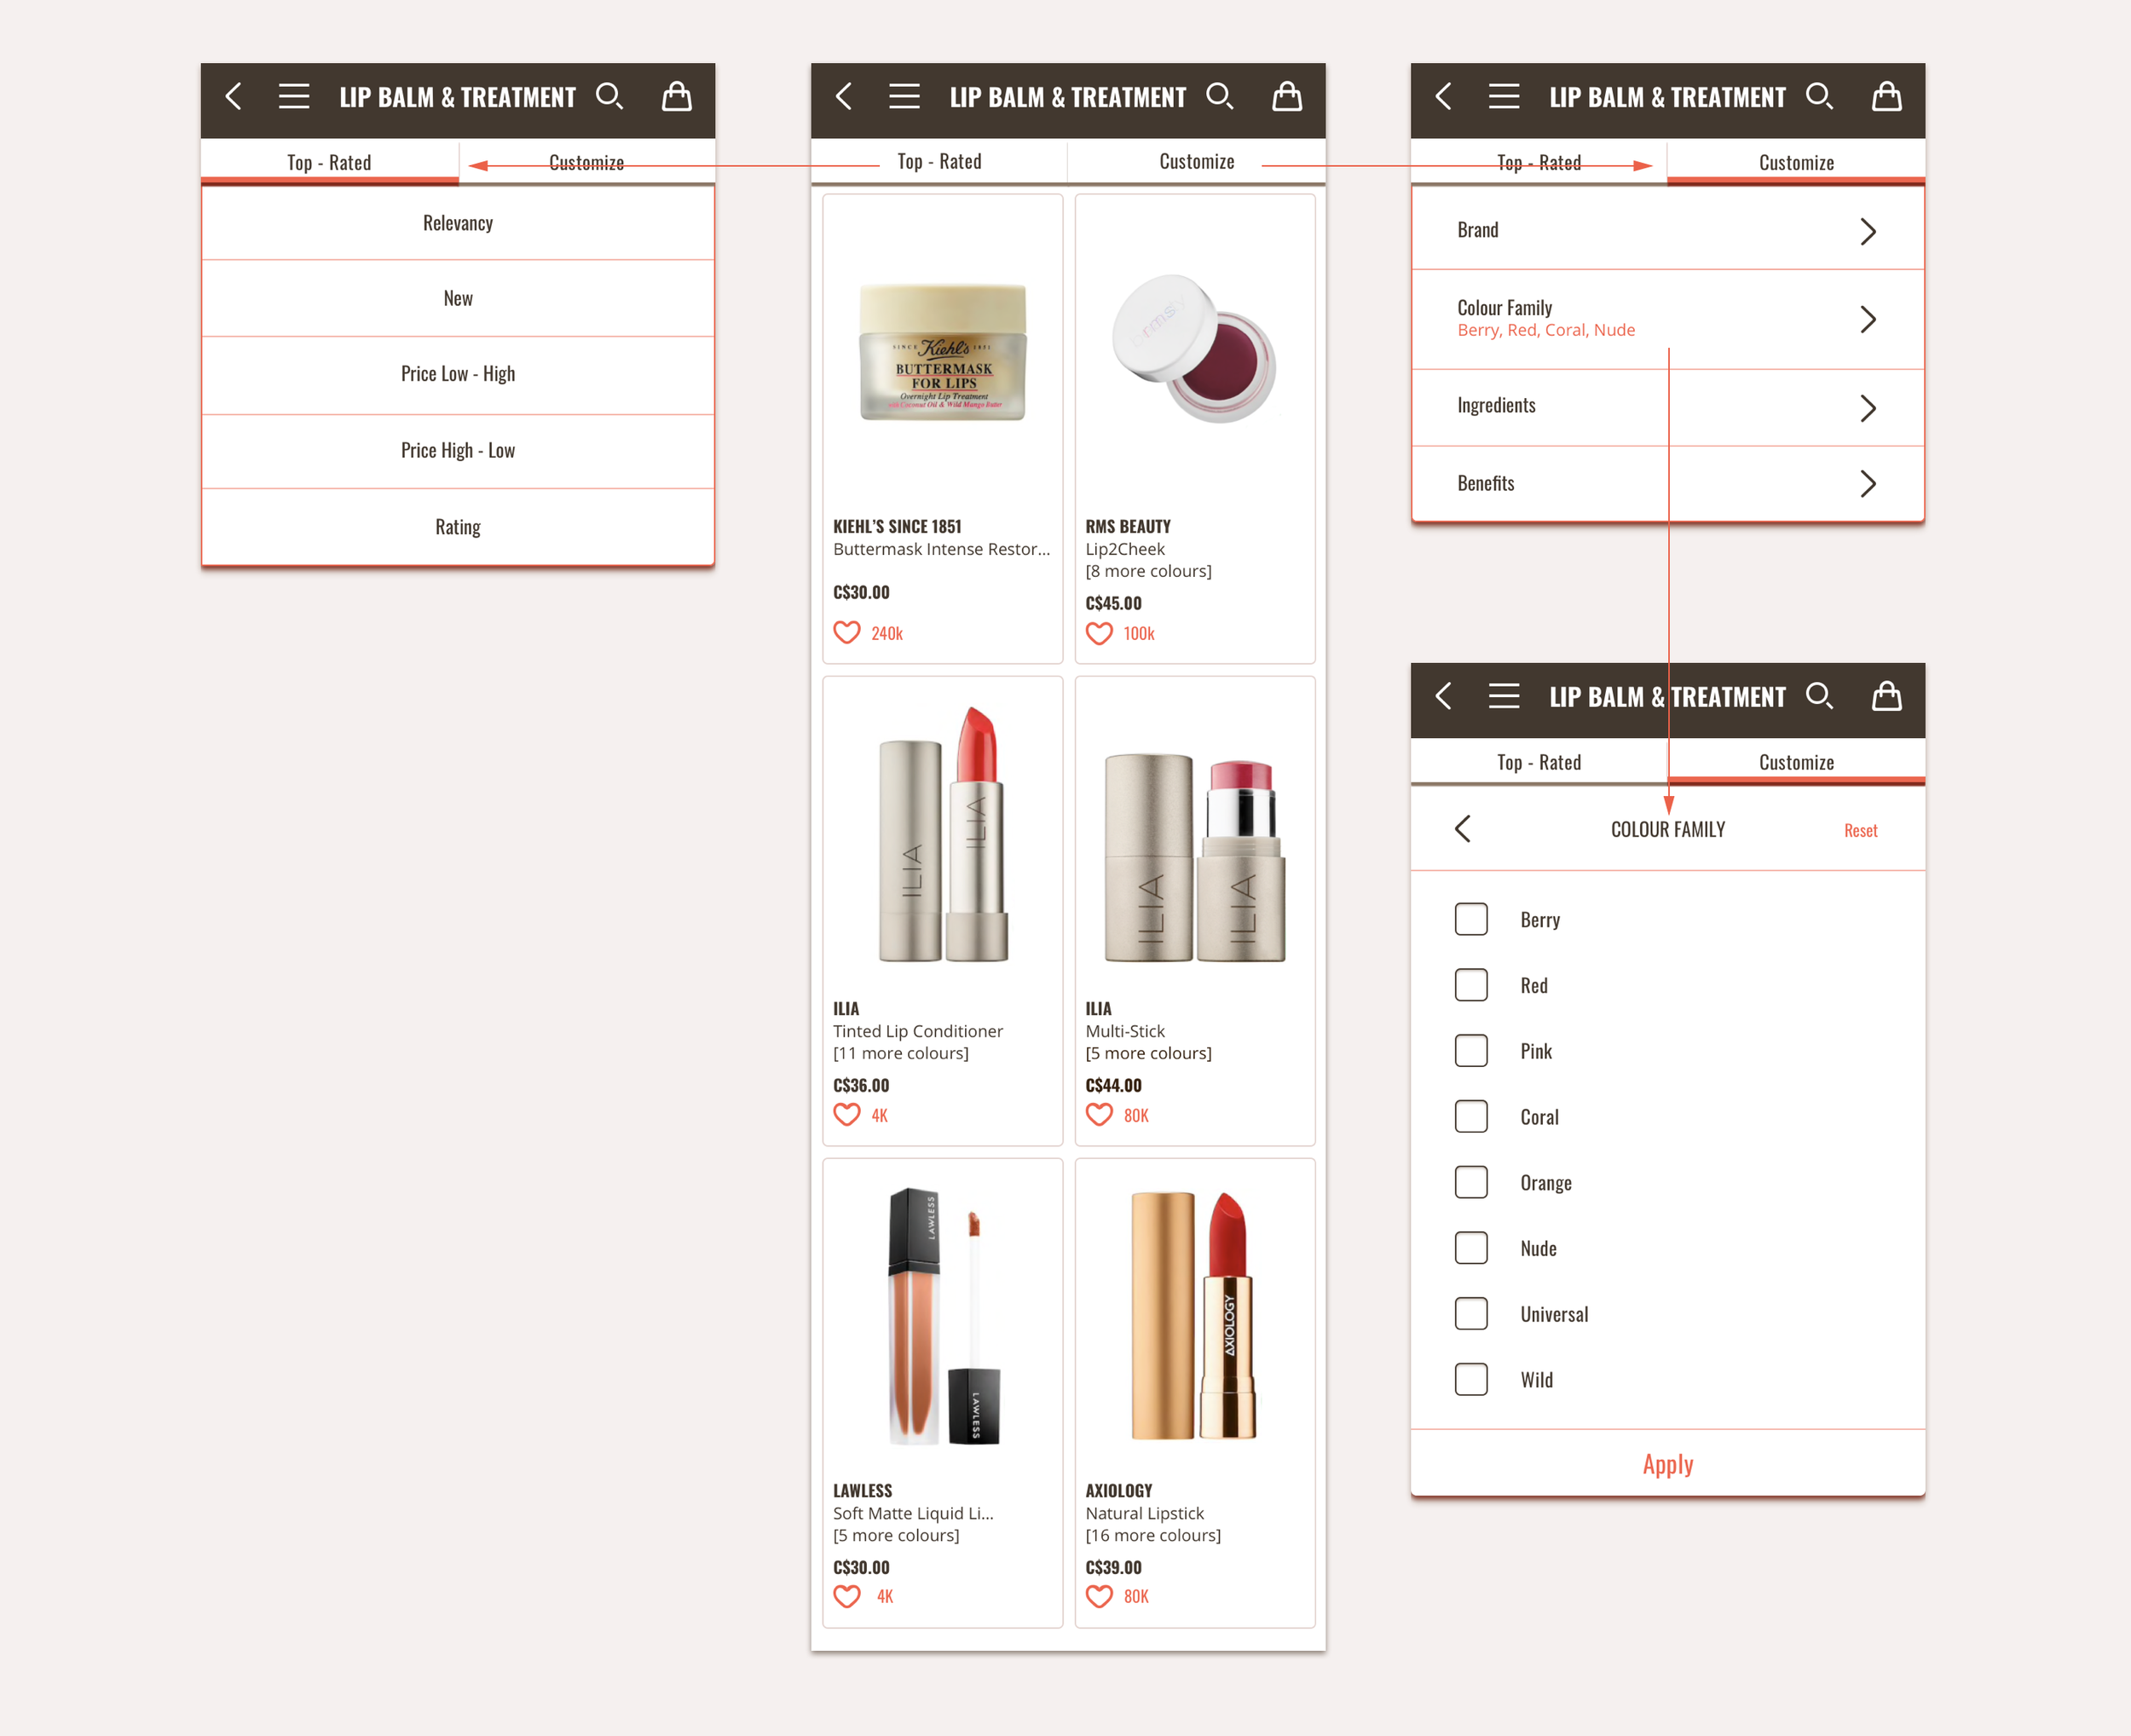
Task: Expand the Brand filter chevron
Action: point(1867,231)
